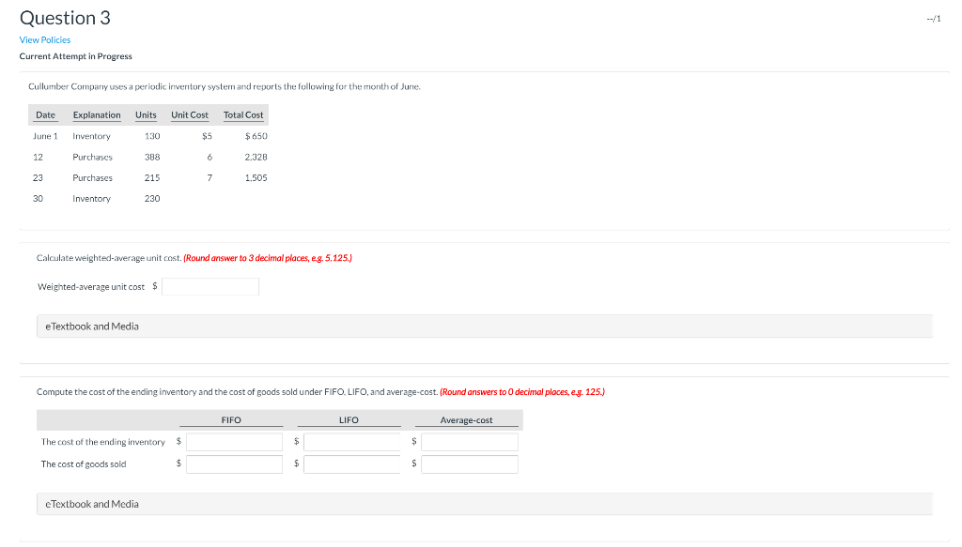Click the Date column header in the table
962x547 pixels.
click(45, 114)
